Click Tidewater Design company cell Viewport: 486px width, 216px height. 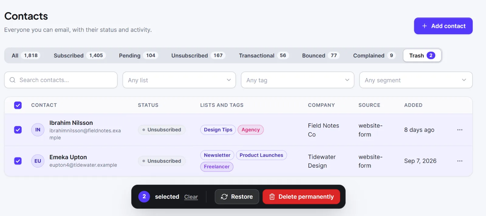click(322, 161)
